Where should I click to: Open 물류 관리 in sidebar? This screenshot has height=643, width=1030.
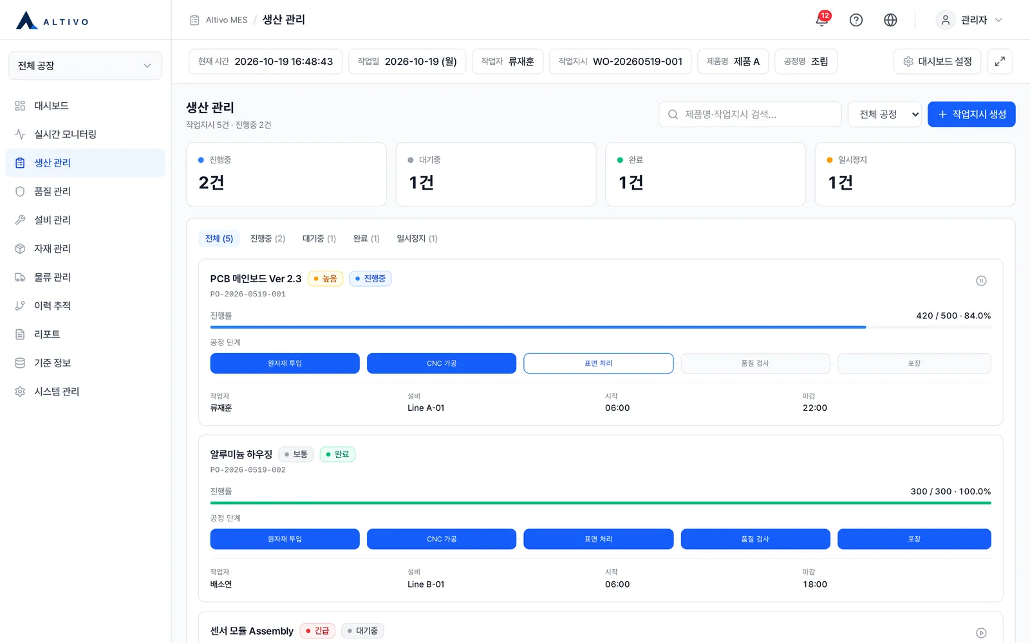click(85, 277)
